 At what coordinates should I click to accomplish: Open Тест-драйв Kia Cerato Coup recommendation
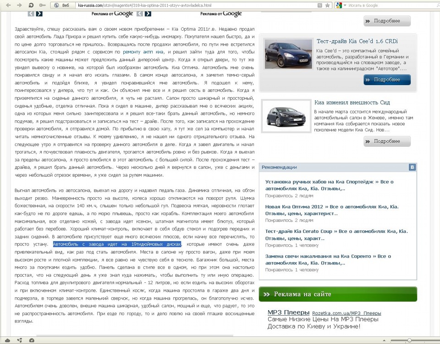[x=336, y=235]
